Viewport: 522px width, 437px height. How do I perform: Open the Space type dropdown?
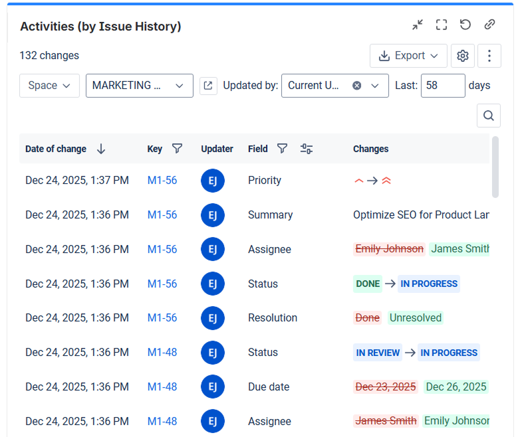point(49,86)
